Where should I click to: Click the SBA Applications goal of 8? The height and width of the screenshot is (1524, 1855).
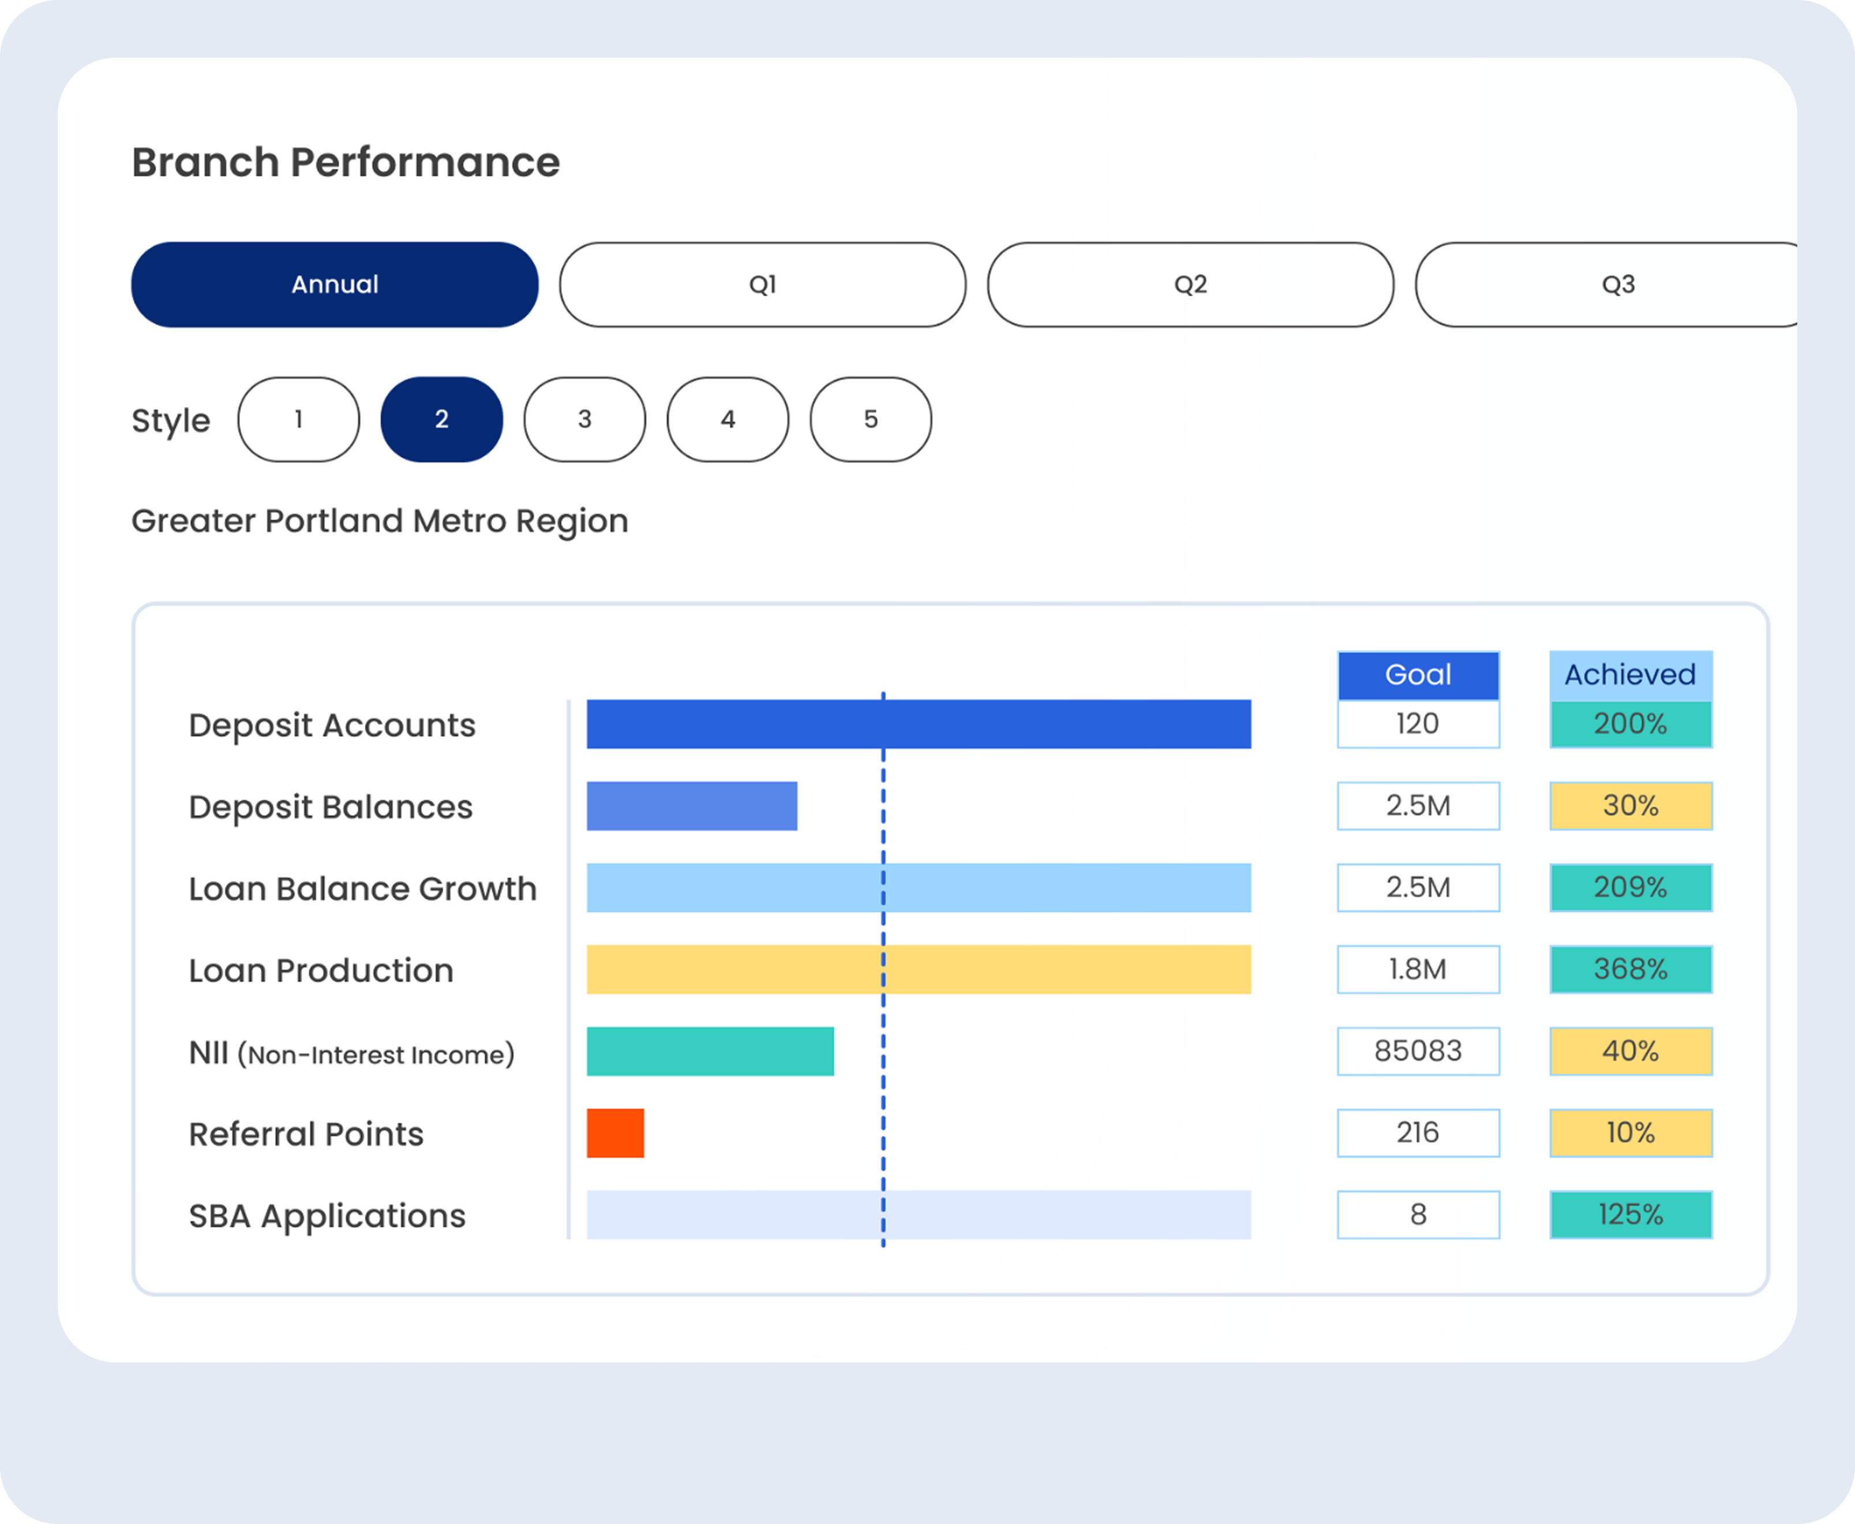coord(1418,1214)
